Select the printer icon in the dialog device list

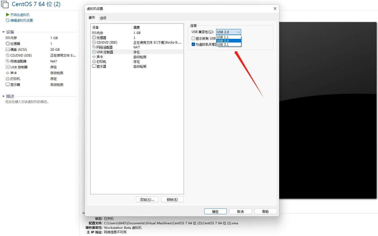coord(94,62)
